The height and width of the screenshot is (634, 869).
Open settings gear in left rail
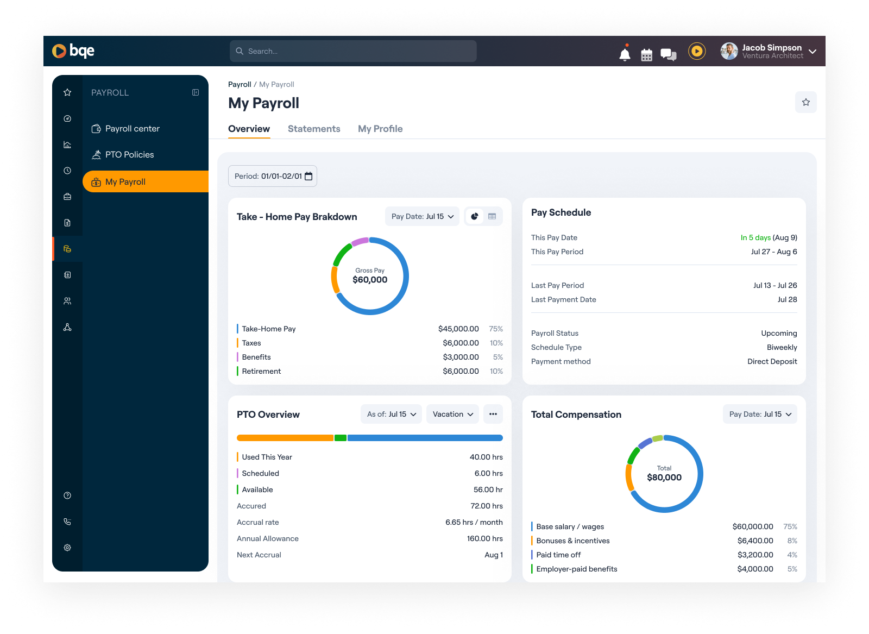tap(67, 548)
